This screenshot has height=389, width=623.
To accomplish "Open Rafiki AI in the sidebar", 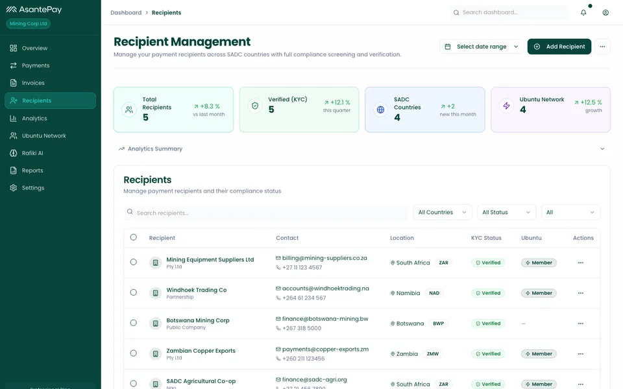I will point(50,153).
